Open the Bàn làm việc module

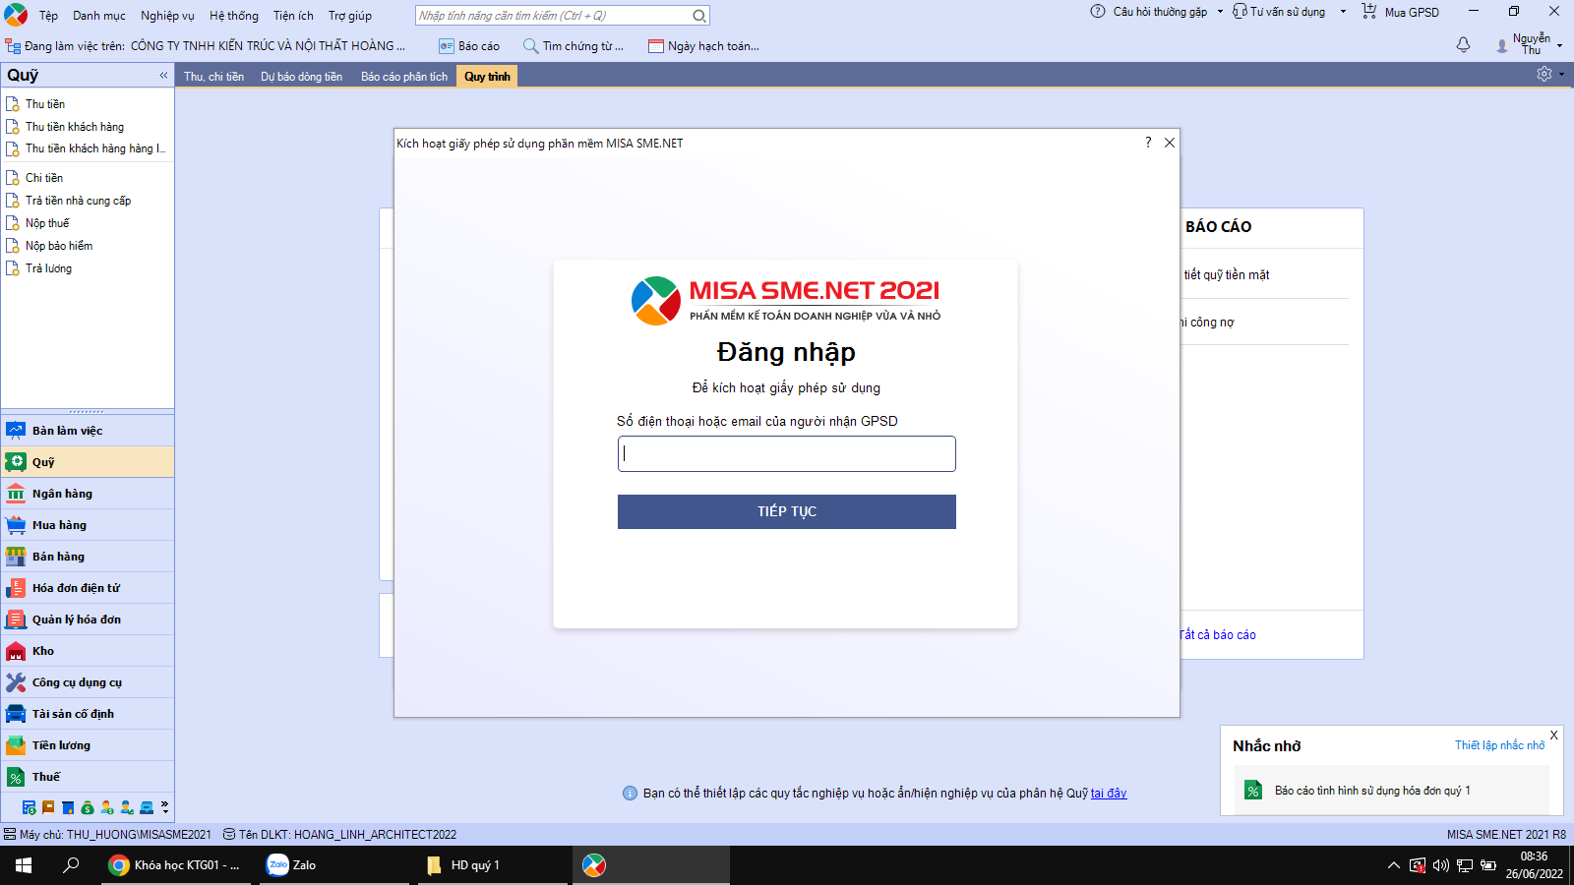coord(87,431)
